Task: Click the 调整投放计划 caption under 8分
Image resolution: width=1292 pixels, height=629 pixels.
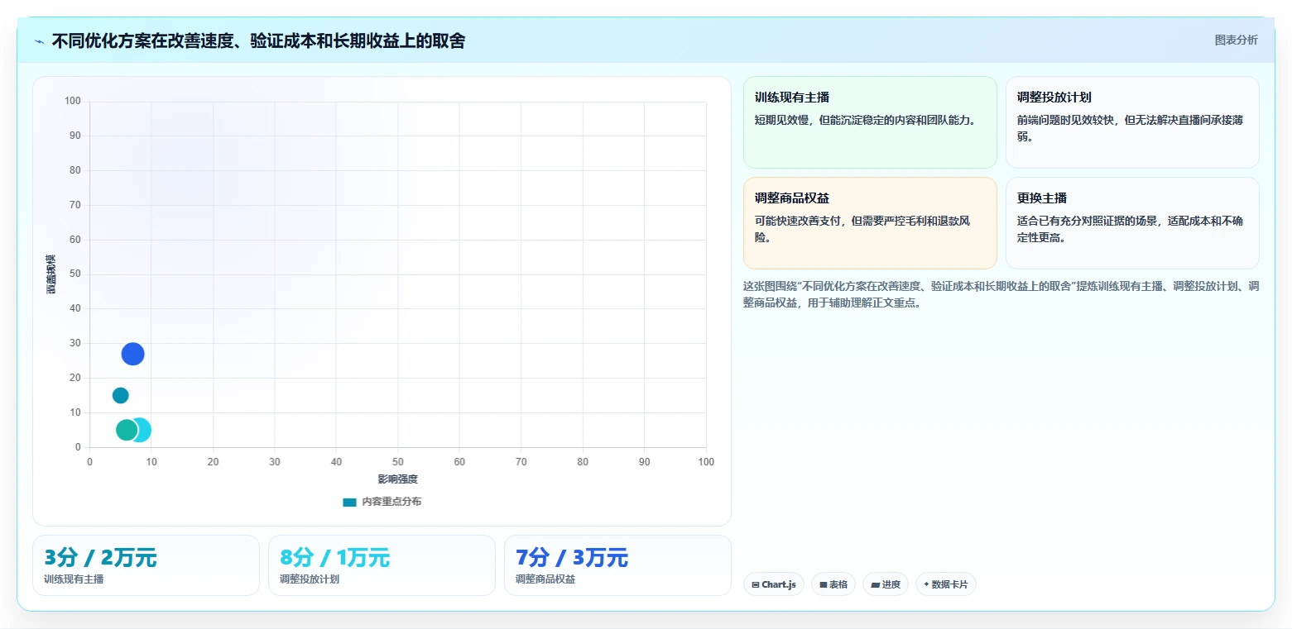Action: (x=310, y=579)
